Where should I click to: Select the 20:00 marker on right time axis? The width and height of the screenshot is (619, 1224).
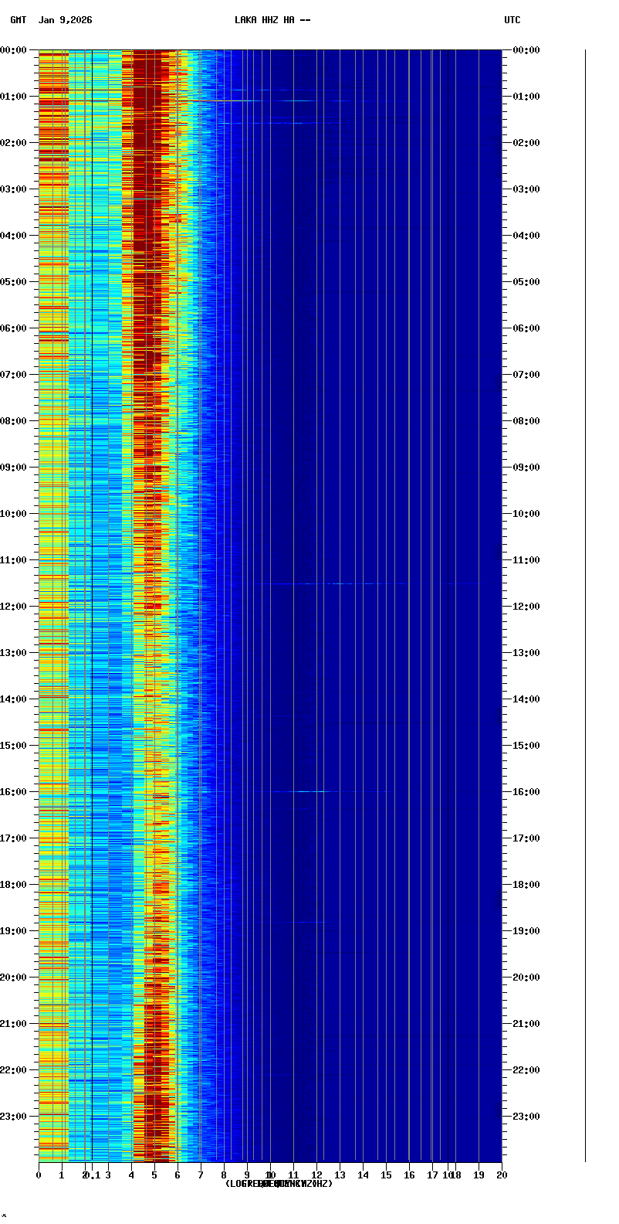[x=526, y=977]
